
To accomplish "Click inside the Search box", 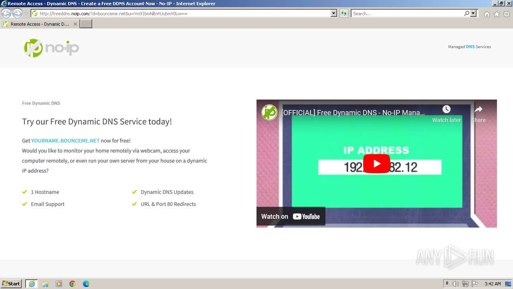I will click(407, 13).
